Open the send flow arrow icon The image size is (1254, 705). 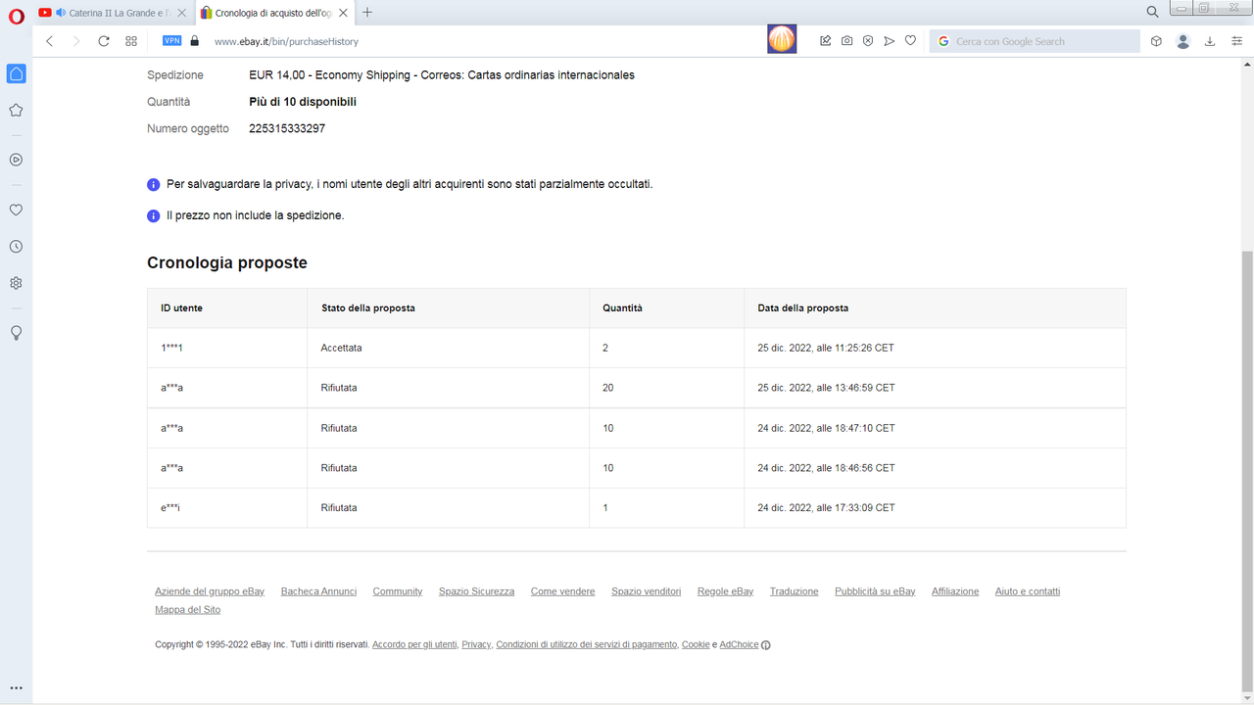890,41
